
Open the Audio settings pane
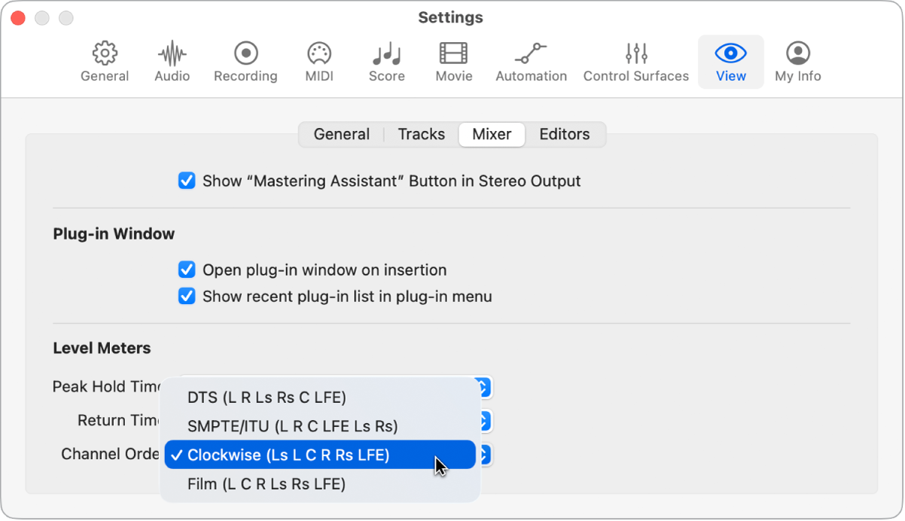(x=172, y=61)
